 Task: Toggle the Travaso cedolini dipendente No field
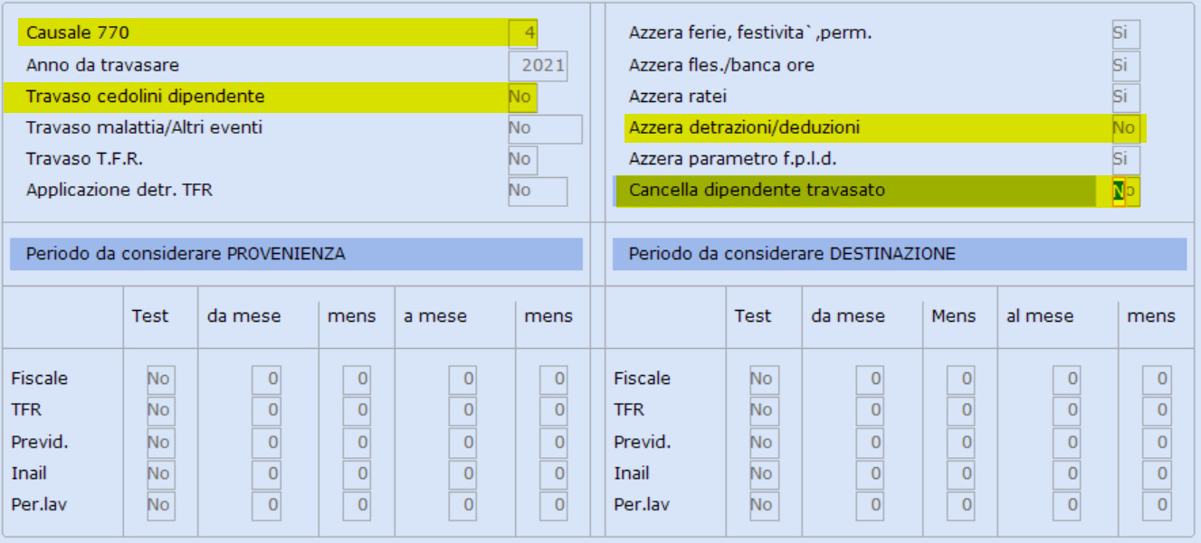[x=523, y=97]
